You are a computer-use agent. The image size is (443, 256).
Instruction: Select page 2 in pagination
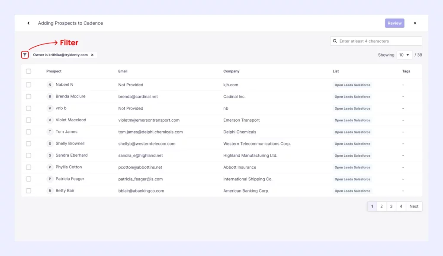382,206
